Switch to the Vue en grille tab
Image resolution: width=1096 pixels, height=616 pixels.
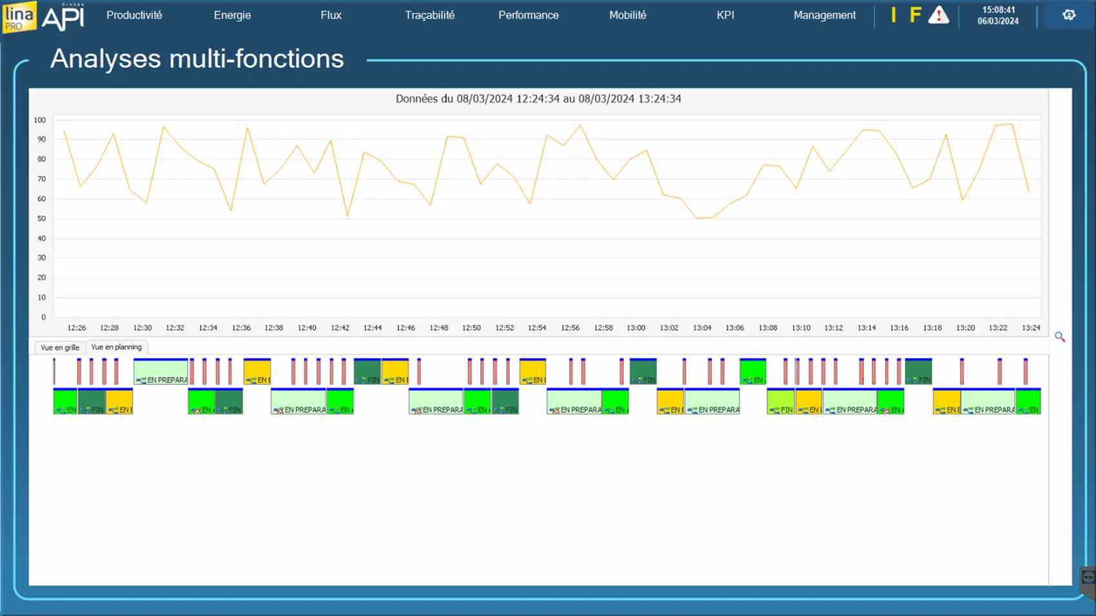click(60, 347)
